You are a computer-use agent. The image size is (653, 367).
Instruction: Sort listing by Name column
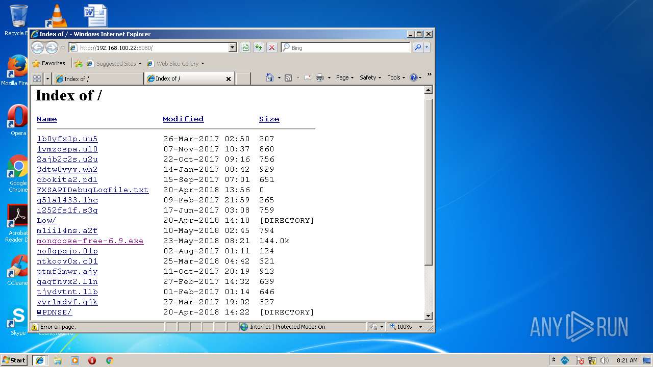tap(46, 119)
